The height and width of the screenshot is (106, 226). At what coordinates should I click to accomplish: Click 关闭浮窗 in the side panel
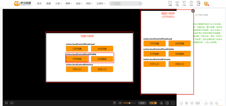click(180, 43)
